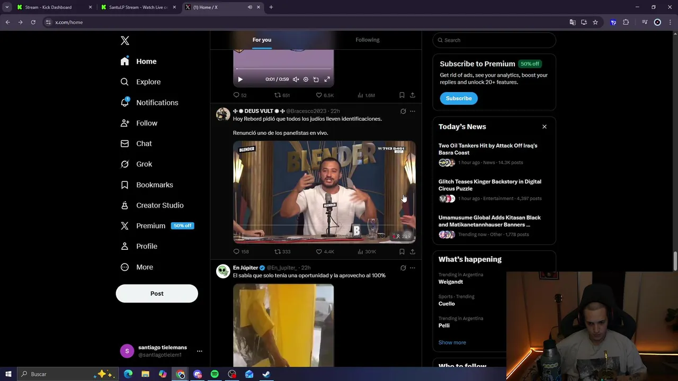The image size is (678, 381).
Task: Open top video playback settings gear
Action: pyautogui.click(x=306, y=79)
